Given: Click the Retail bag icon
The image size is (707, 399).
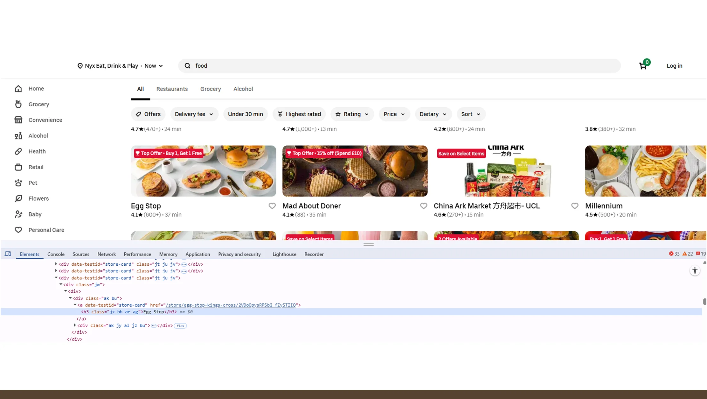Looking at the screenshot, I should point(18,167).
